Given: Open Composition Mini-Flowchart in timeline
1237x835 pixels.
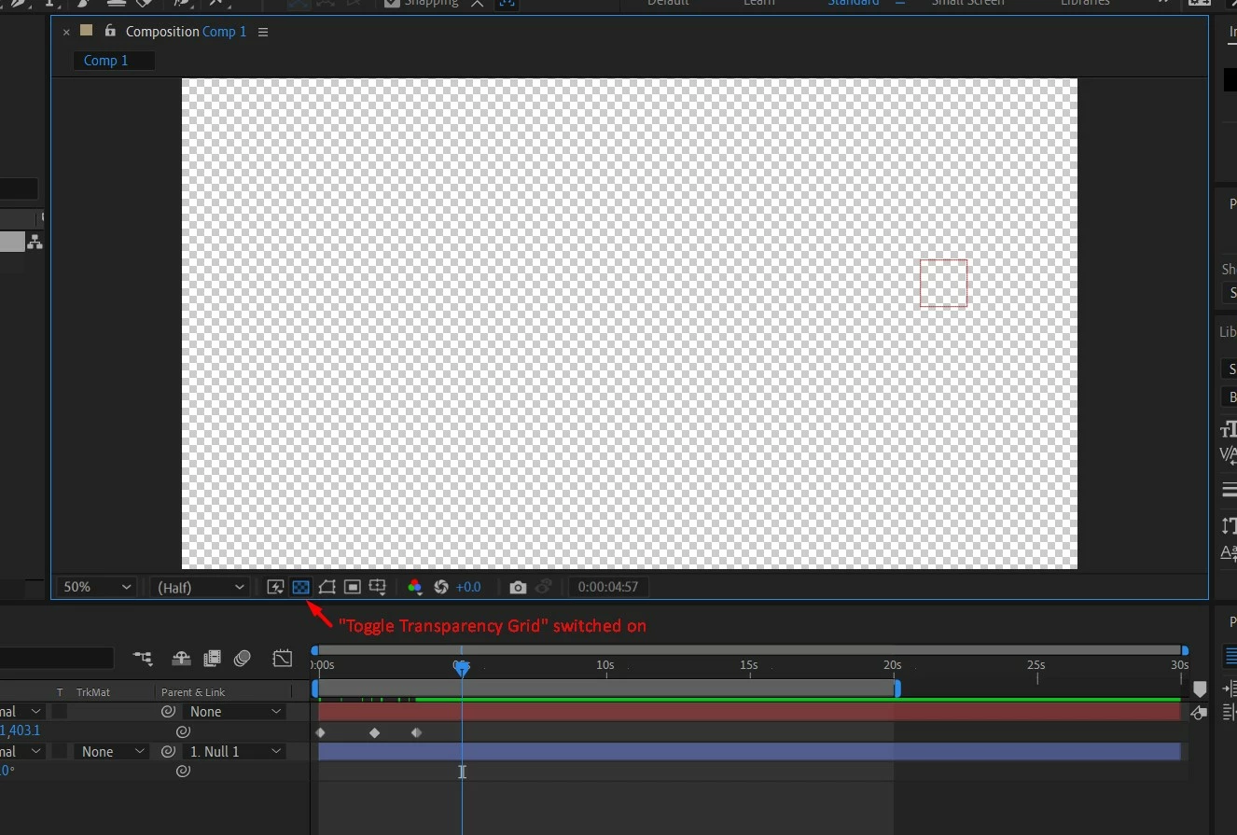Looking at the screenshot, I should [x=143, y=659].
